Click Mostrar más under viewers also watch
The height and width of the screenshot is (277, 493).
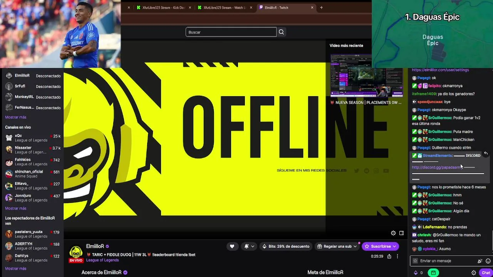click(x=16, y=269)
